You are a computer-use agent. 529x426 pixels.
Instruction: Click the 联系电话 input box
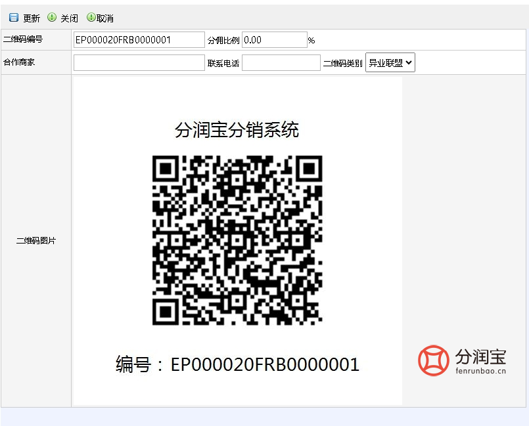281,63
